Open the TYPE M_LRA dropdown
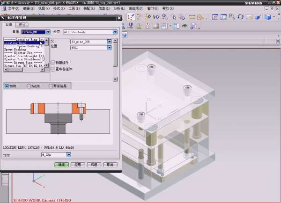 [68, 154]
